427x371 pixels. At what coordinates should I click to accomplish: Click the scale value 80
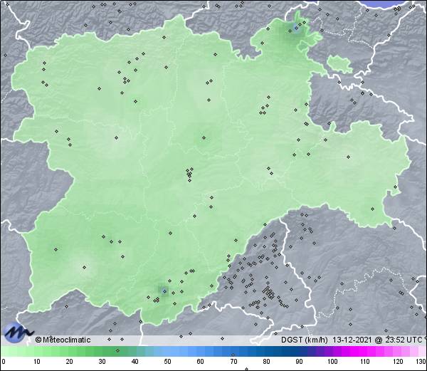266,362
